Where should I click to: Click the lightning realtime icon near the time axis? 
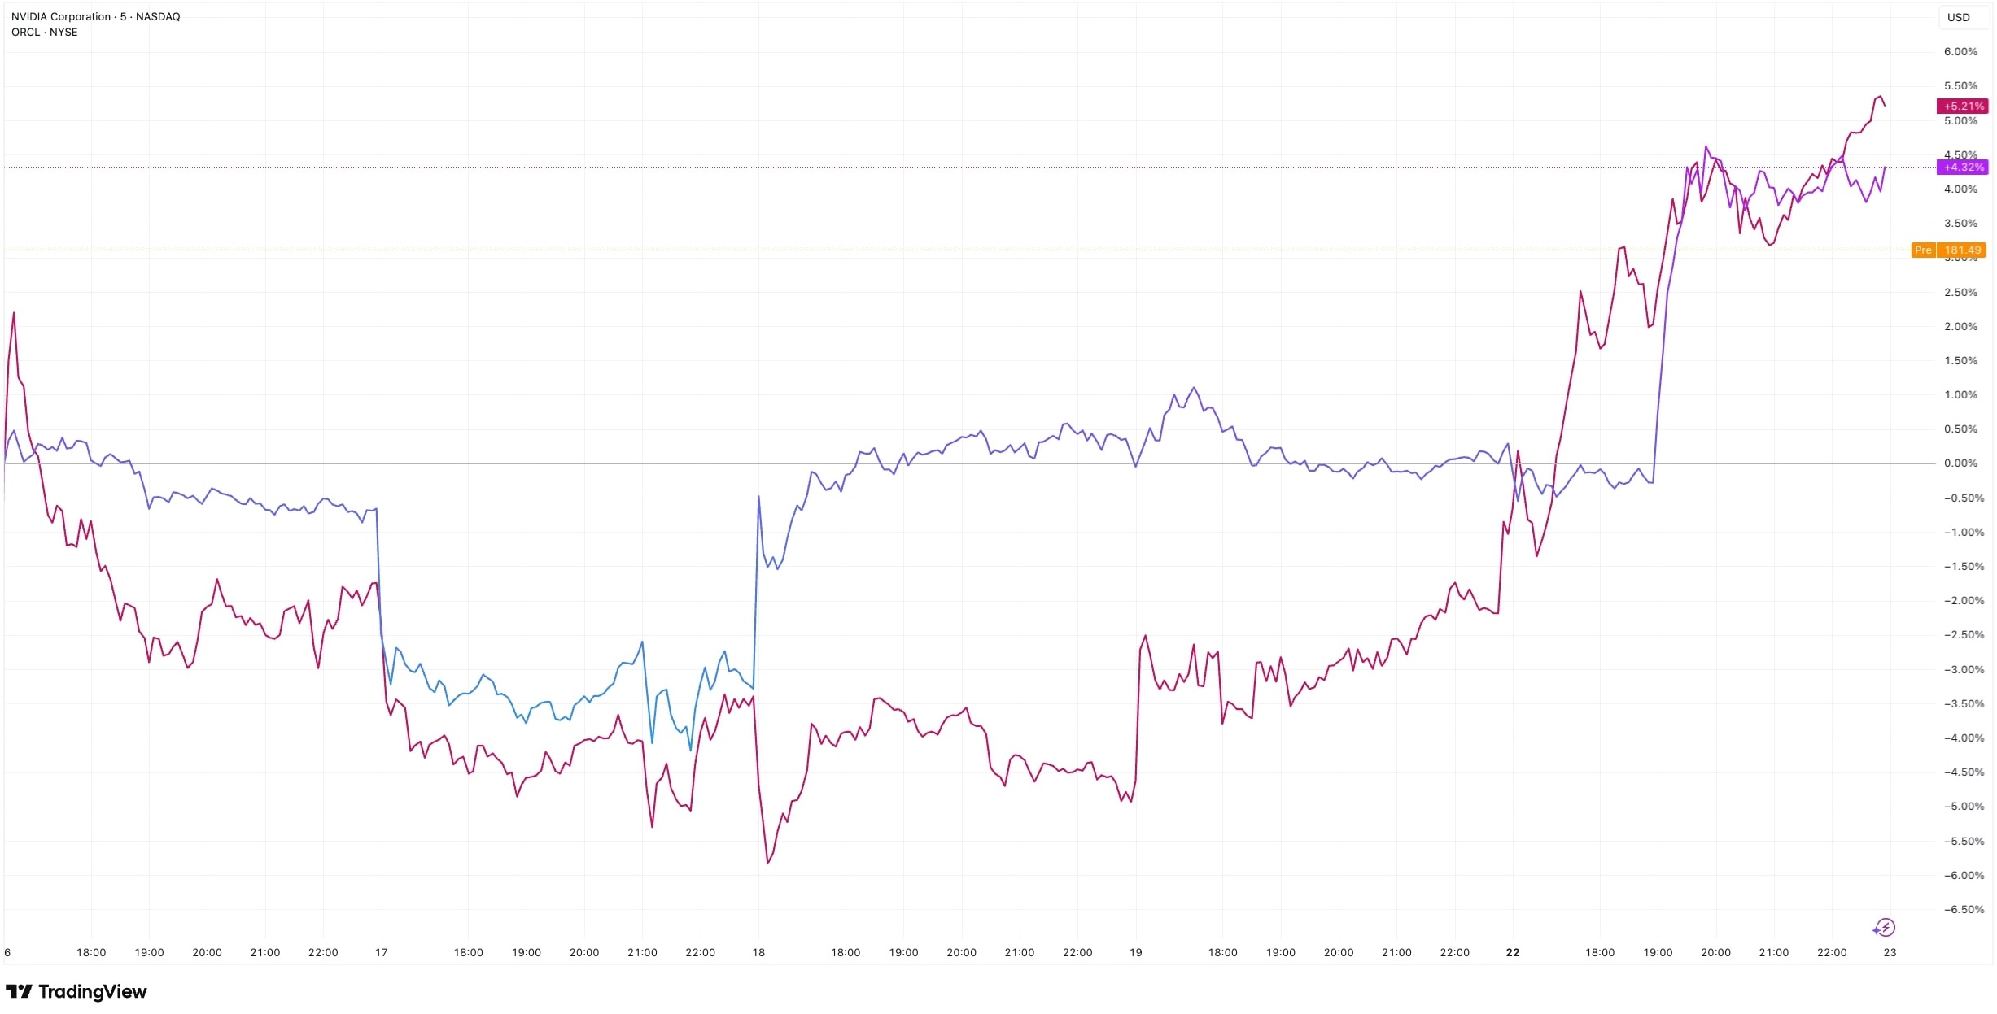[1884, 928]
